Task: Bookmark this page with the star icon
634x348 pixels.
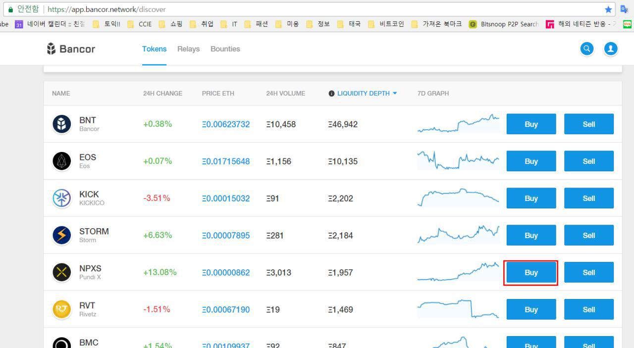Action: coord(608,9)
